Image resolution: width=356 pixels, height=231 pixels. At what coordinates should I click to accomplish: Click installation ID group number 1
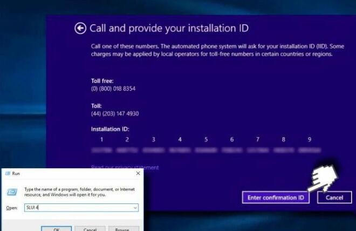click(x=102, y=139)
